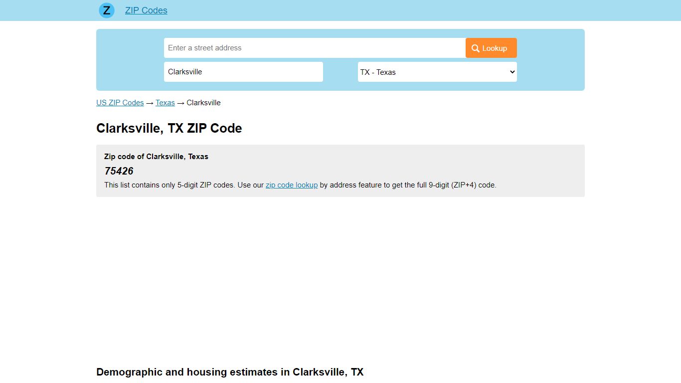Screen dimensions: 681x383
Task: Click the orange Lookup button
Action: tap(491, 48)
